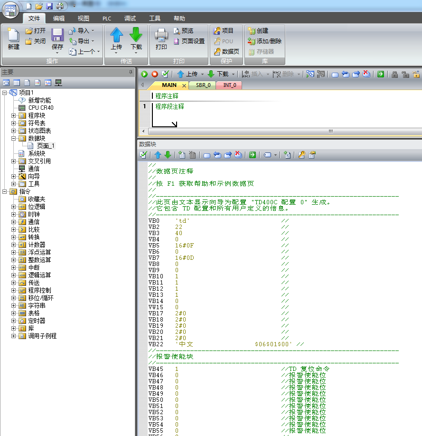This screenshot has height=436, width=422.
Task: Click green download arrow in data block toolbar
Action: coord(168,155)
